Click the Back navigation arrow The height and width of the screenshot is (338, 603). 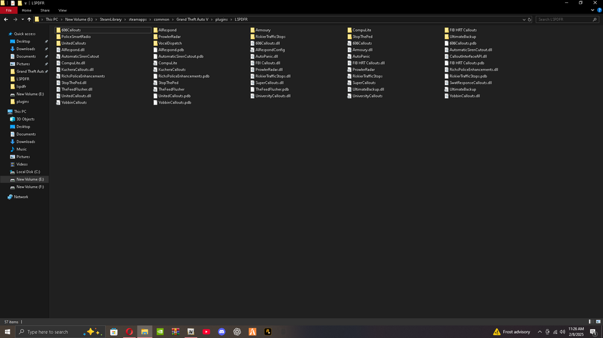coord(6,19)
